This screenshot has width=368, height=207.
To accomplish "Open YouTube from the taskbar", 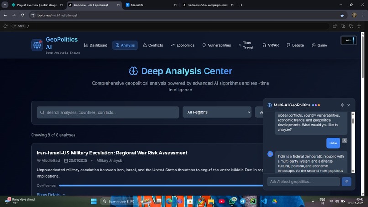I will tap(221, 202).
